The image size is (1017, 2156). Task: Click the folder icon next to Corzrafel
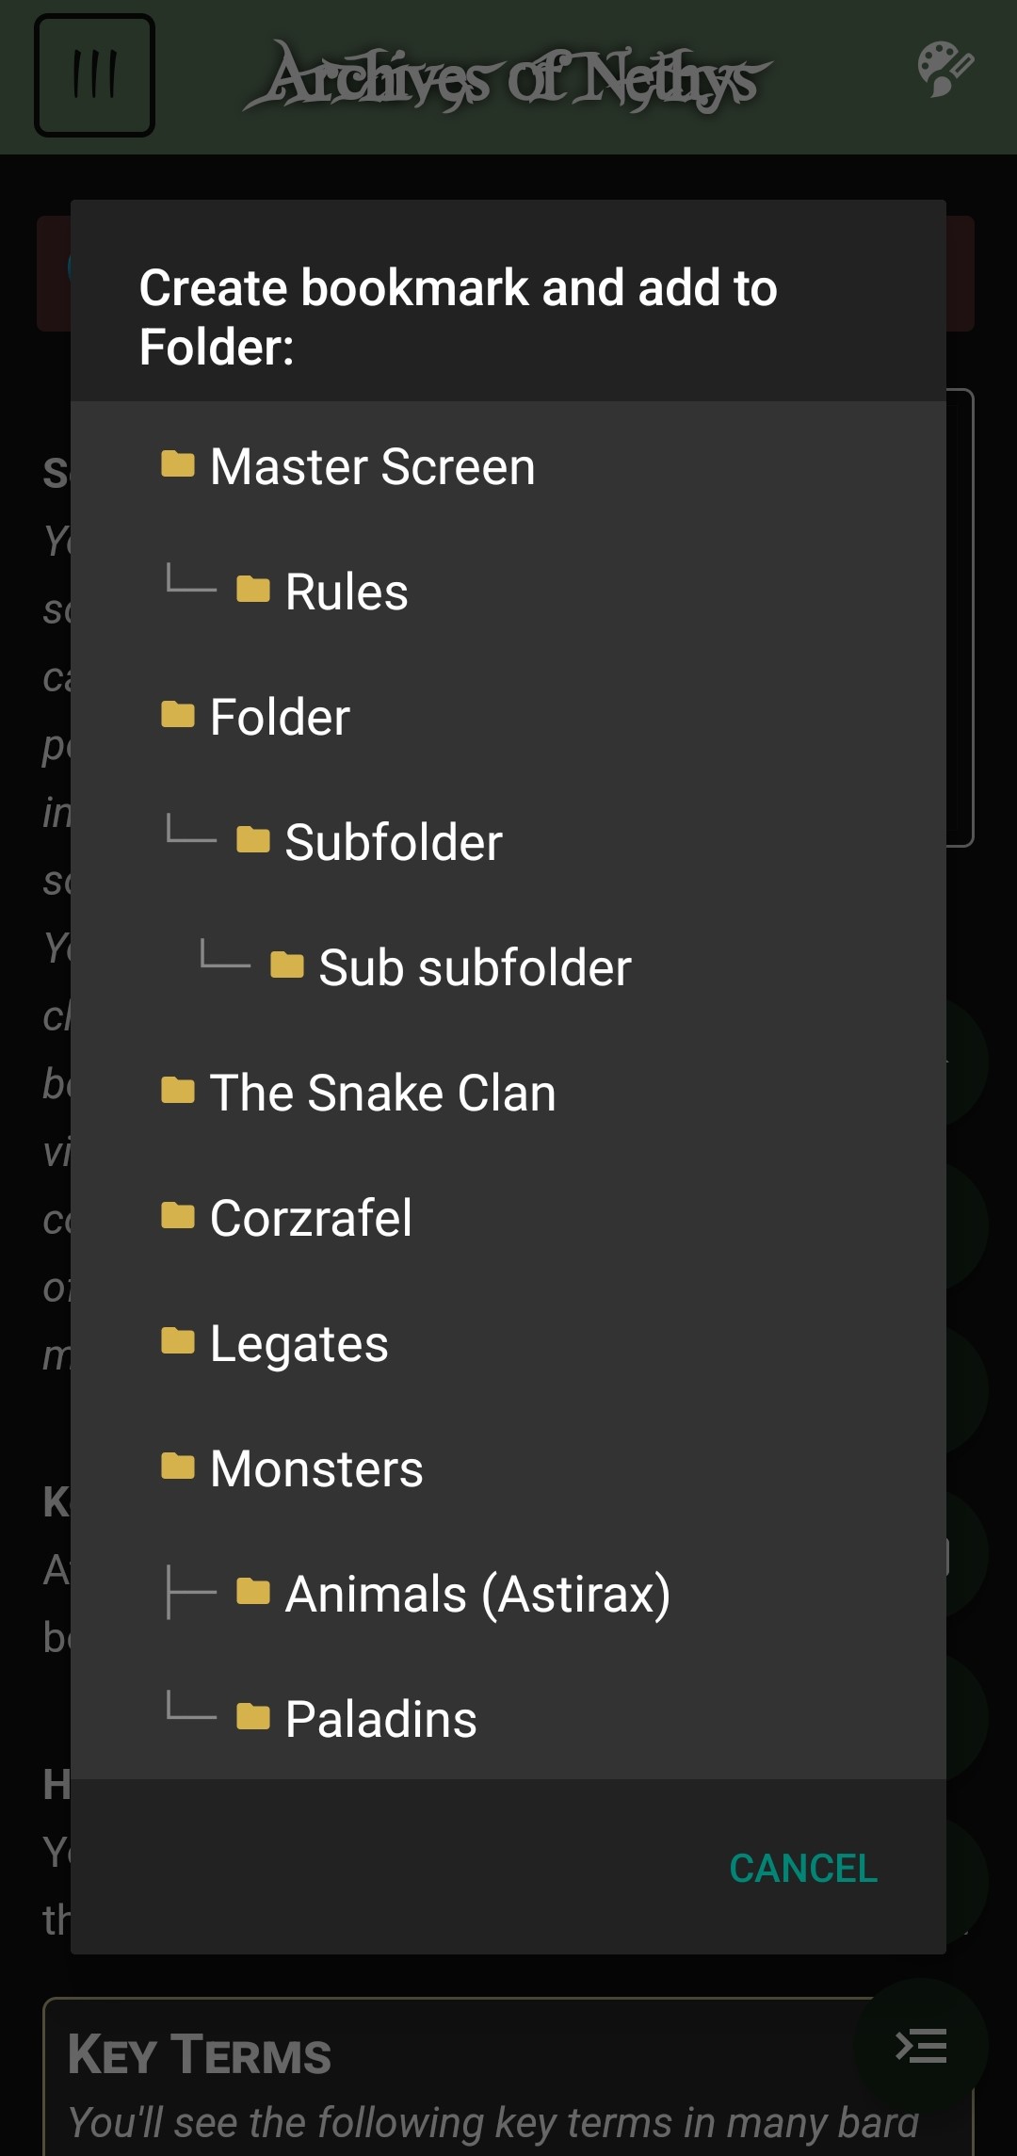click(178, 1216)
